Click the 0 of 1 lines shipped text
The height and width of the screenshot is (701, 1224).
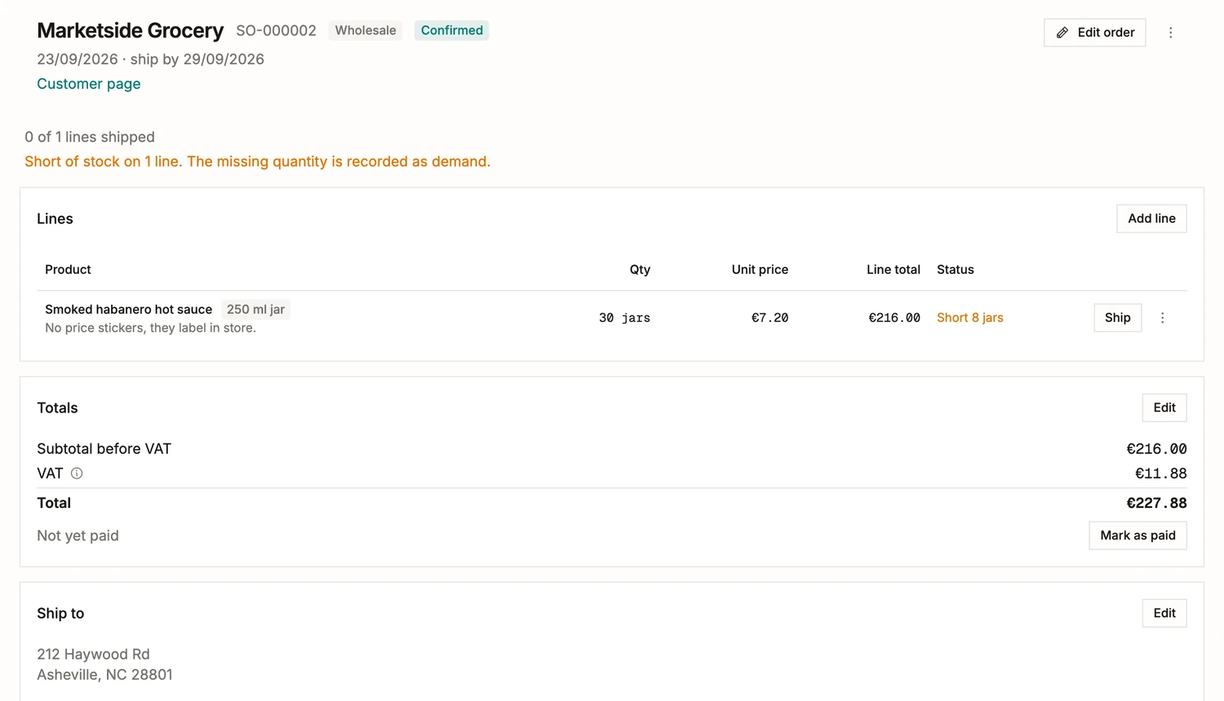[90, 137]
